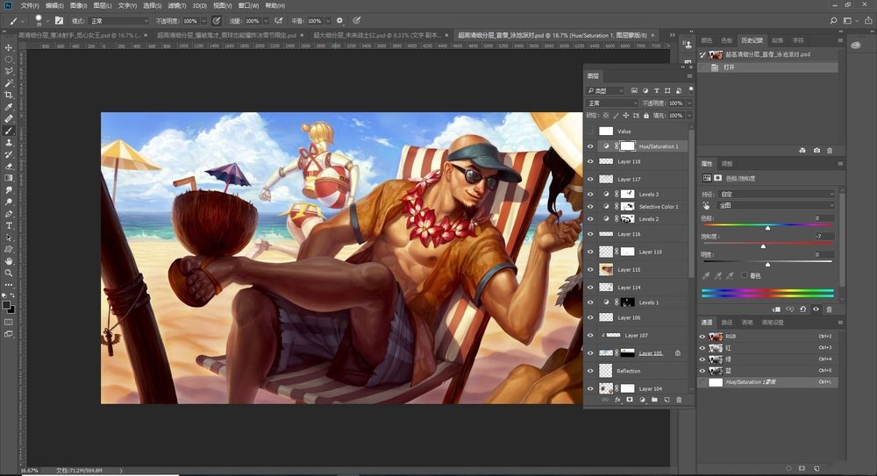The width and height of the screenshot is (877, 476).
Task: Hide Layer 118 visibility eye
Action: click(590, 161)
